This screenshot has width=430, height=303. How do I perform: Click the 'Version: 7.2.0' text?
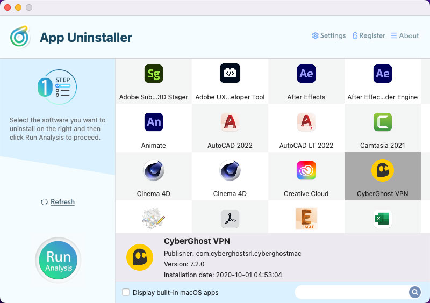coord(184,264)
